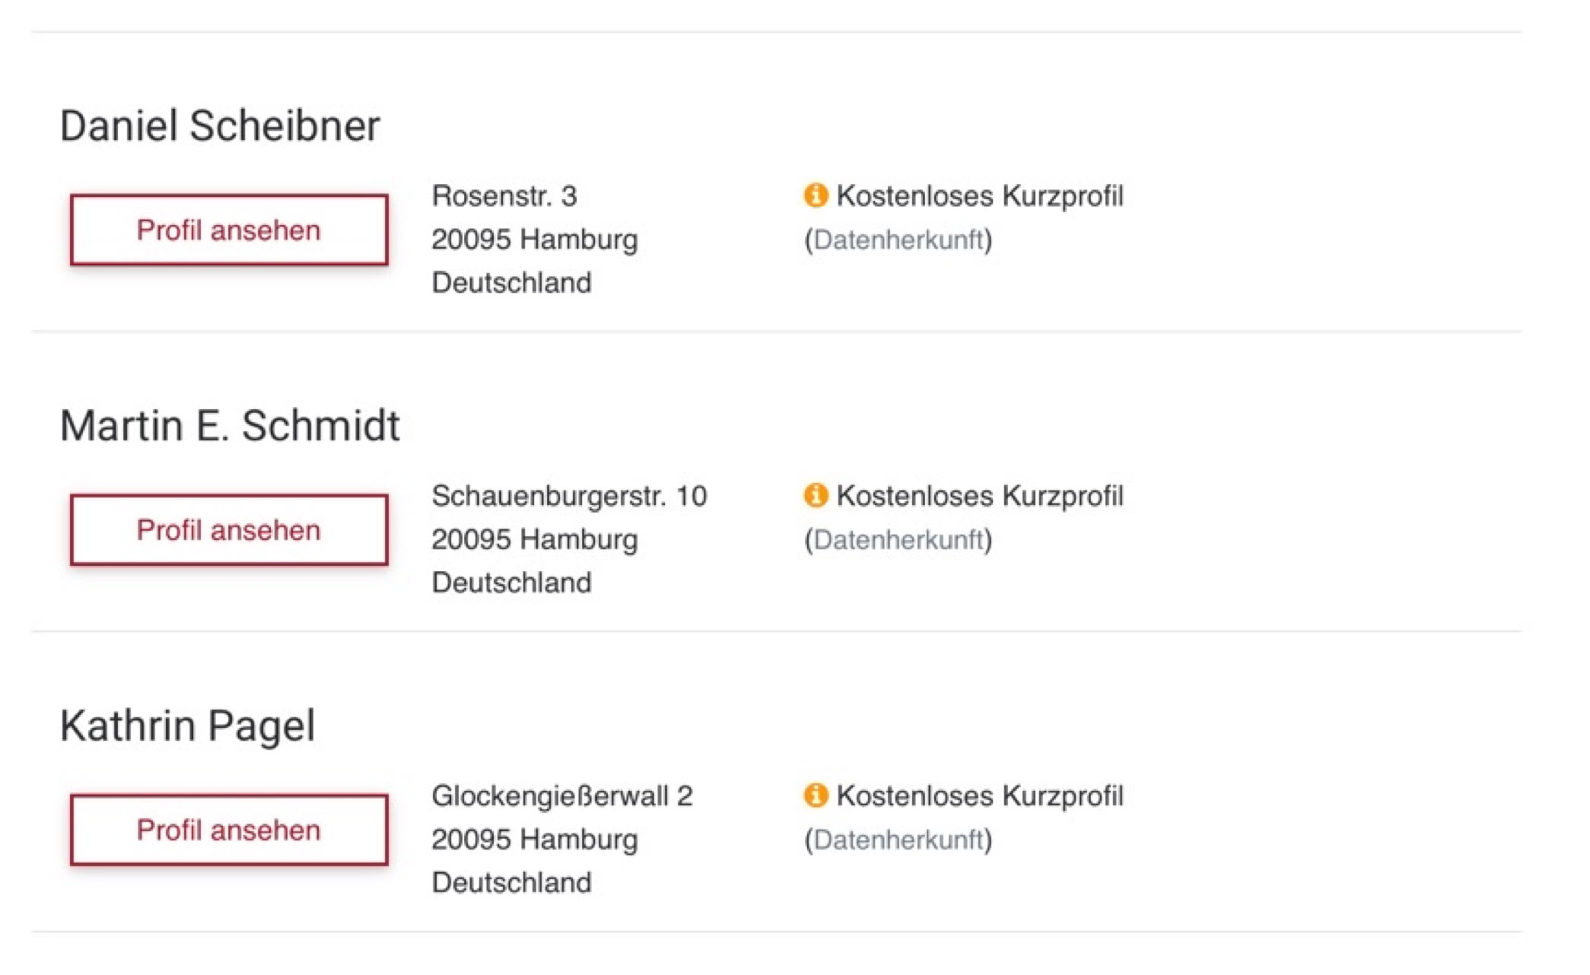
Task: Click the Rosenstr. 3 address line
Action: (504, 196)
